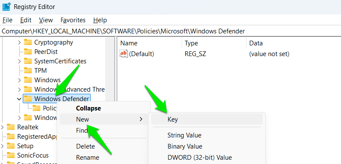Click the Setup folder icon

tap(11, 146)
